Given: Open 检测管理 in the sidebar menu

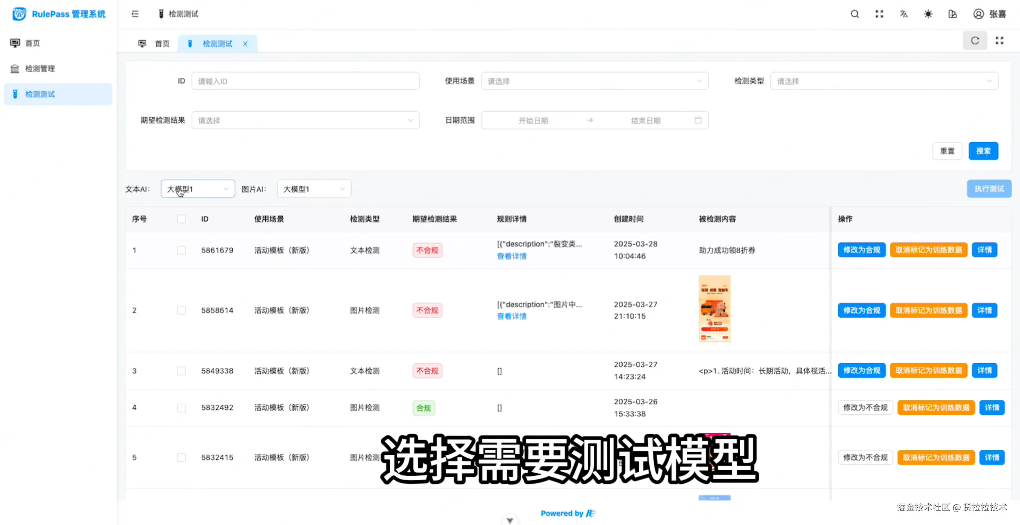Looking at the screenshot, I should tap(40, 69).
